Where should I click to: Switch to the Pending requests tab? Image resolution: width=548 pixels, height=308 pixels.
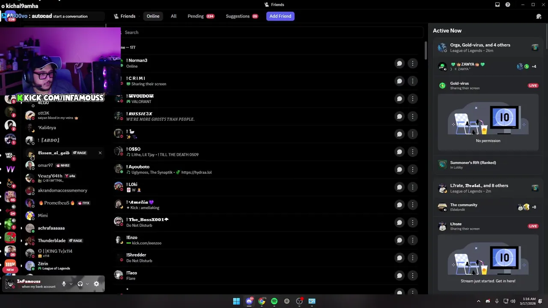click(x=201, y=16)
